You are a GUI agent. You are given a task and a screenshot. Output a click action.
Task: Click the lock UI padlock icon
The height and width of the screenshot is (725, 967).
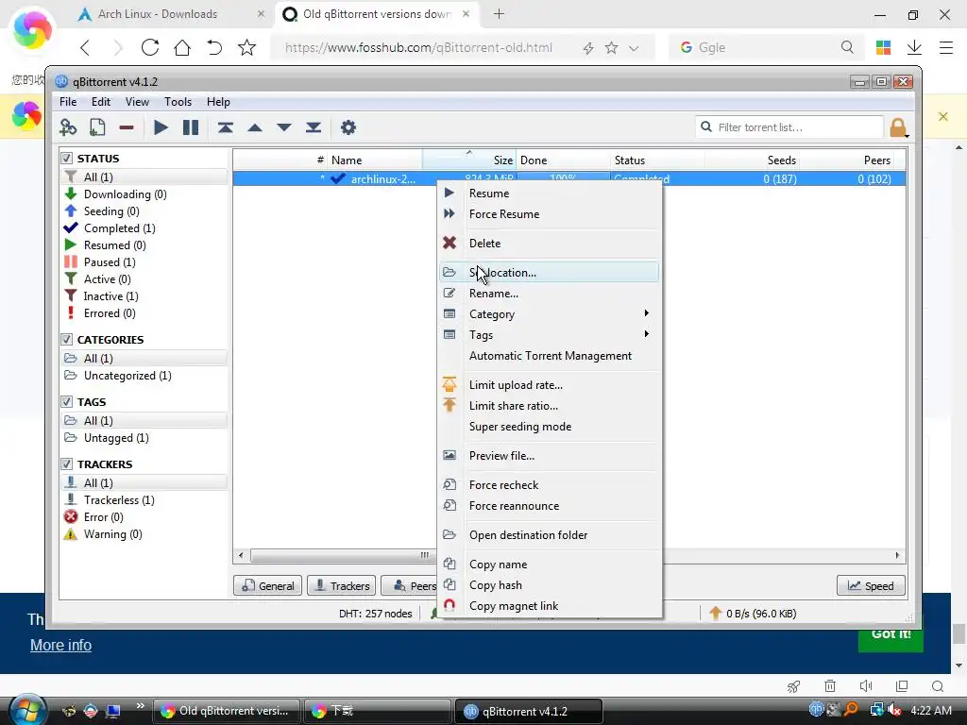click(898, 128)
